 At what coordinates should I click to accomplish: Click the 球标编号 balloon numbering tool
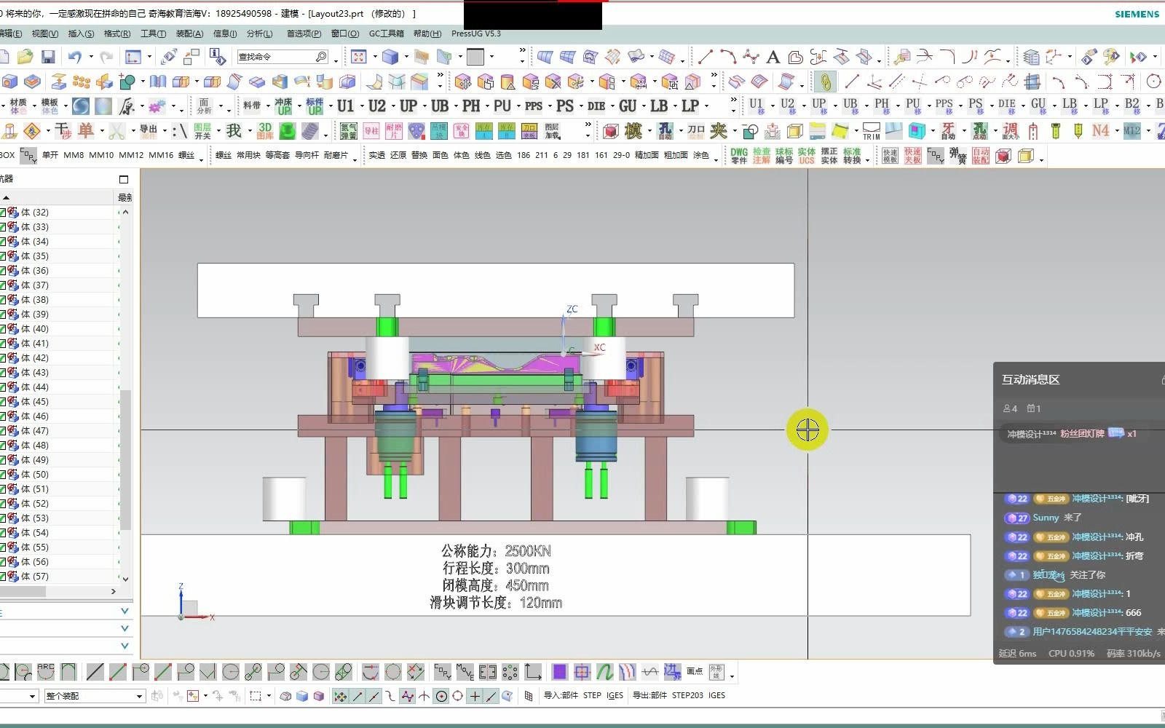click(784, 155)
